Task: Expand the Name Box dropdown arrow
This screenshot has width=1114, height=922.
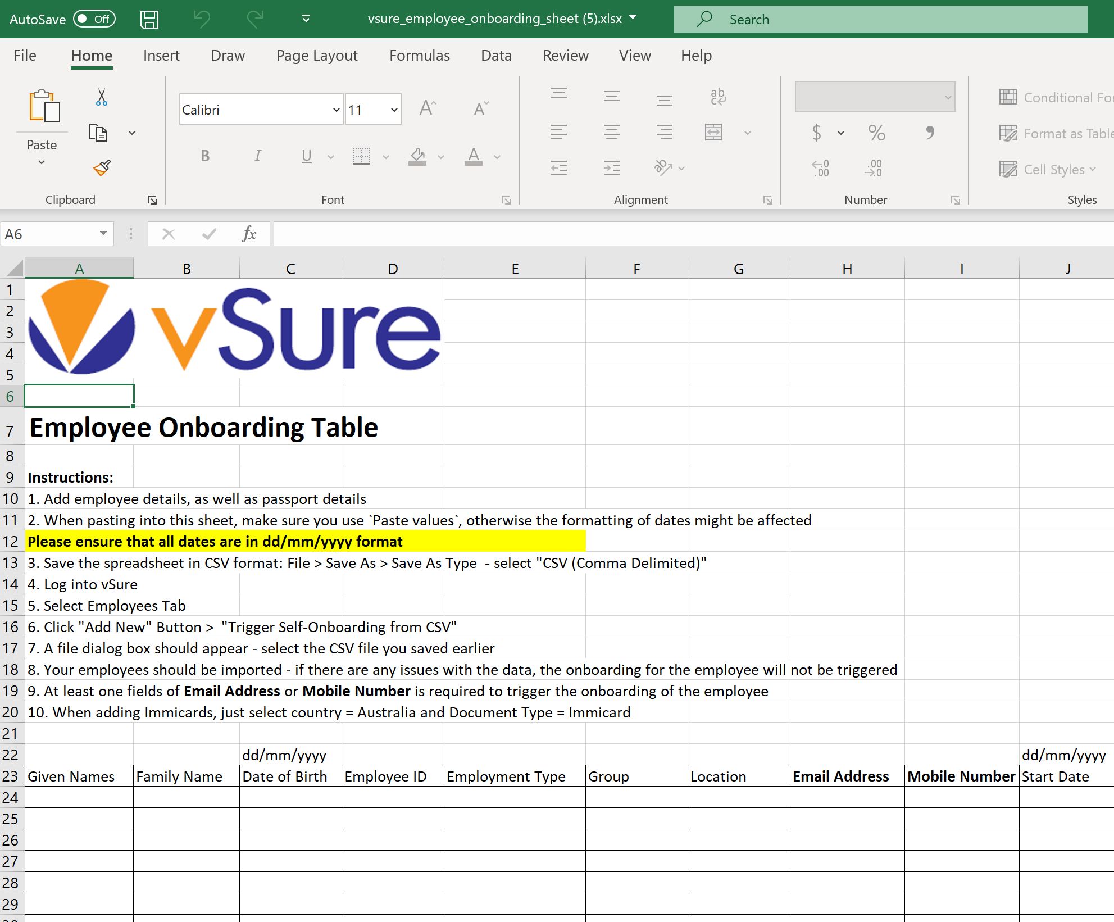Action: click(x=103, y=234)
